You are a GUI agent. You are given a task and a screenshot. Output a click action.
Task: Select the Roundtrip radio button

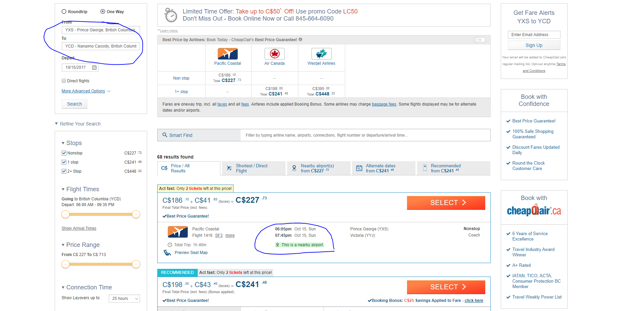(64, 11)
